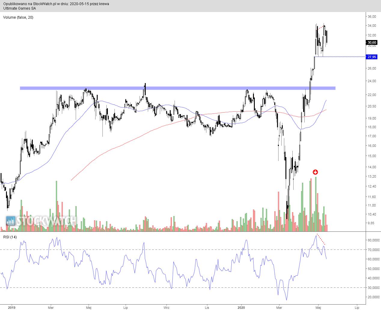Click the red down-arrow volume marker
This screenshot has width=381, height=310.
[315, 172]
